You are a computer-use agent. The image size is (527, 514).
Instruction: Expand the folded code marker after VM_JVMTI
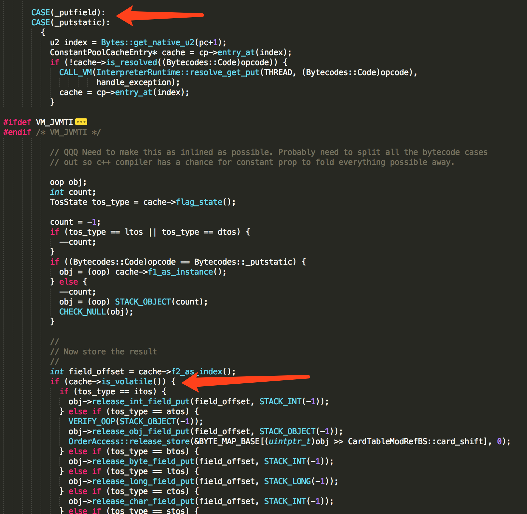(81, 122)
